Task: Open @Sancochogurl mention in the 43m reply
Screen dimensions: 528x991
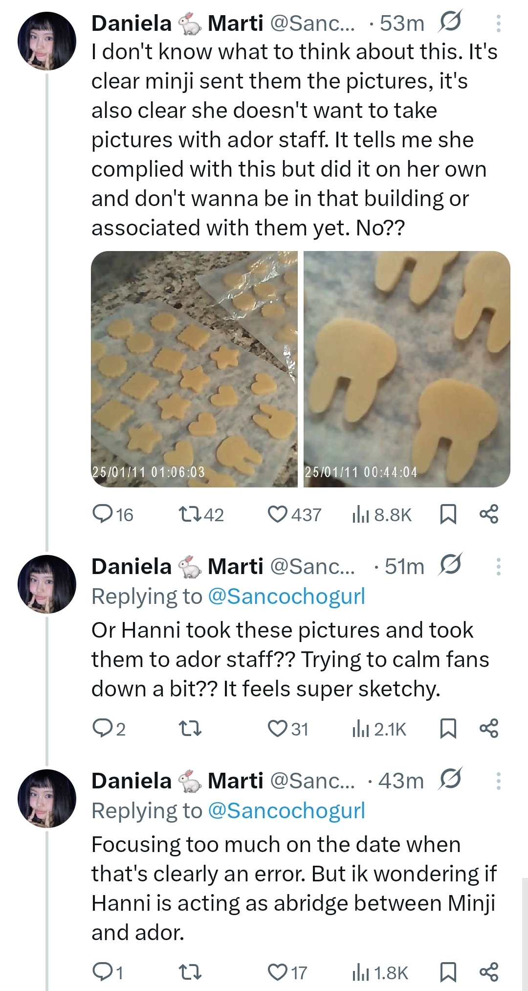Action: click(286, 810)
